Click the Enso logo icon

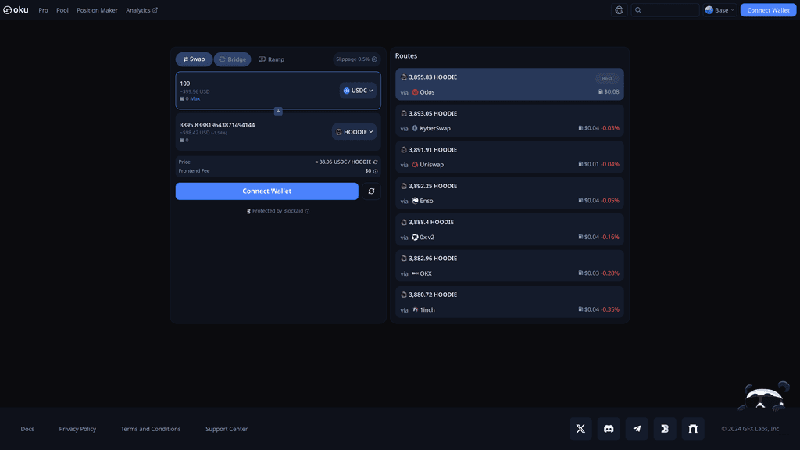tap(415, 201)
